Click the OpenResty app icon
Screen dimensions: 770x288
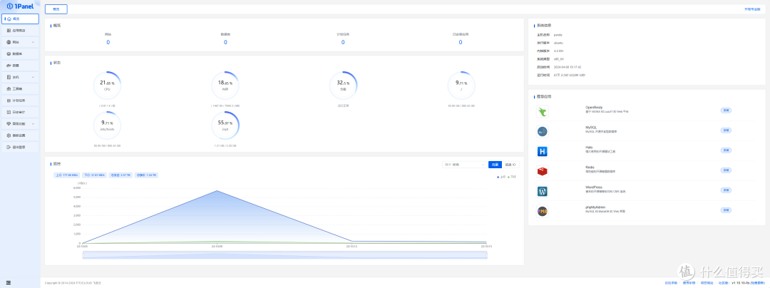(x=542, y=111)
